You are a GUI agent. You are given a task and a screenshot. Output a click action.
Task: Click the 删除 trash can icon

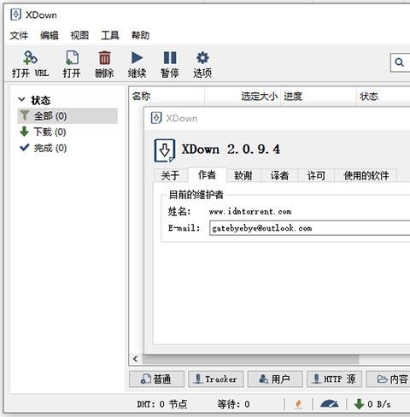click(104, 58)
